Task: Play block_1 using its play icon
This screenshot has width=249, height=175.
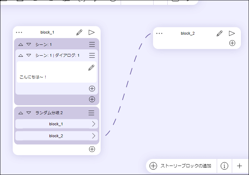Action: coord(92,33)
